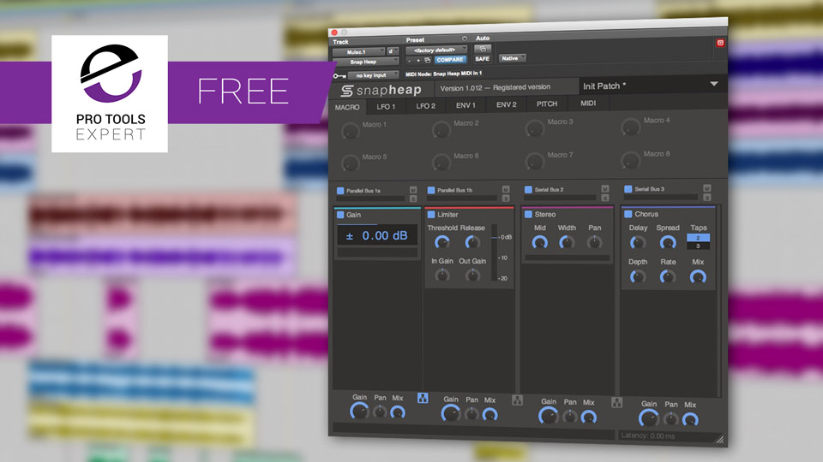Mute Serial Bus 2 with M button
Image resolution: width=823 pixels, height=462 pixels.
pos(604,188)
